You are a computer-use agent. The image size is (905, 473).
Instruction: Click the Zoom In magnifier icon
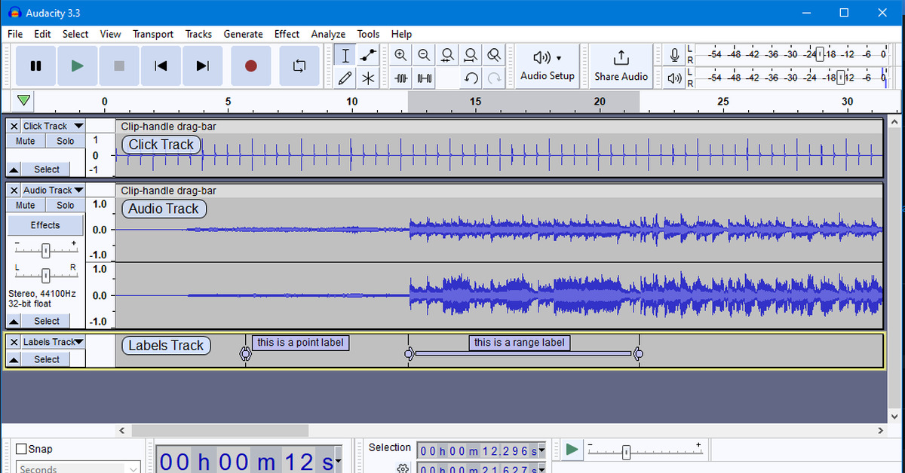coord(400,55)
